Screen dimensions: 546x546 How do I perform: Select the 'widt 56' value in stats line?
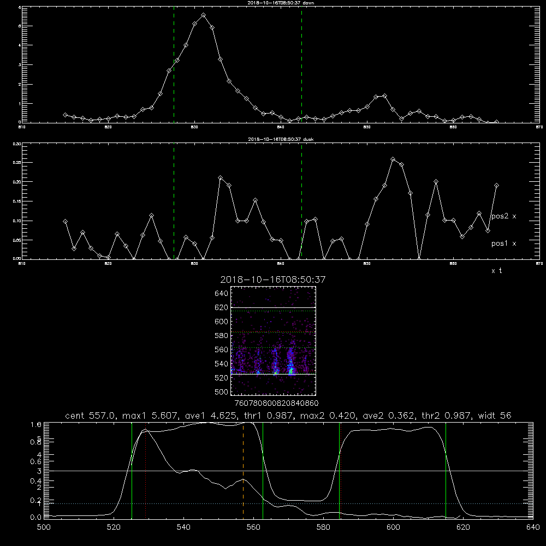coord(495,416)
